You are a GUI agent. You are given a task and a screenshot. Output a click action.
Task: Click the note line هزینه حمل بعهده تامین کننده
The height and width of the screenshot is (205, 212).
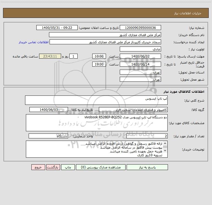136,151
